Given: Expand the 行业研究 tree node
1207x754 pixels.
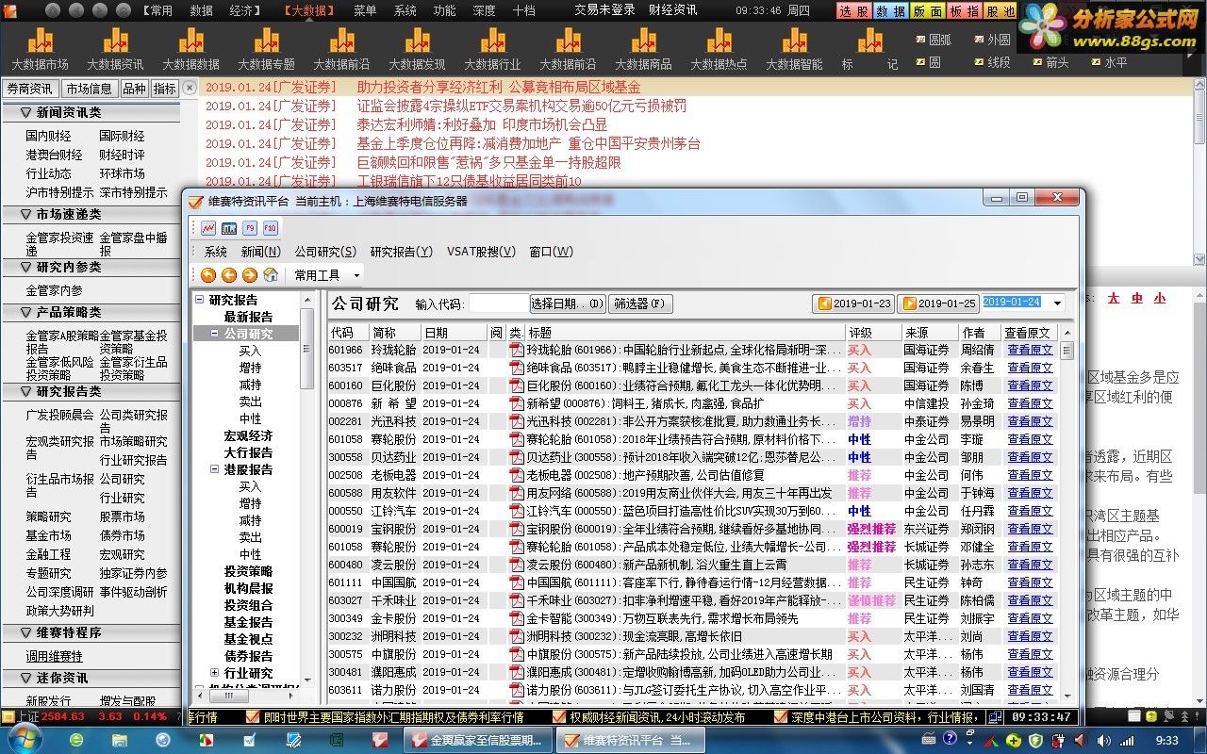Looking at the screenshot, I should pyautogui.click(x=215, y=673).
